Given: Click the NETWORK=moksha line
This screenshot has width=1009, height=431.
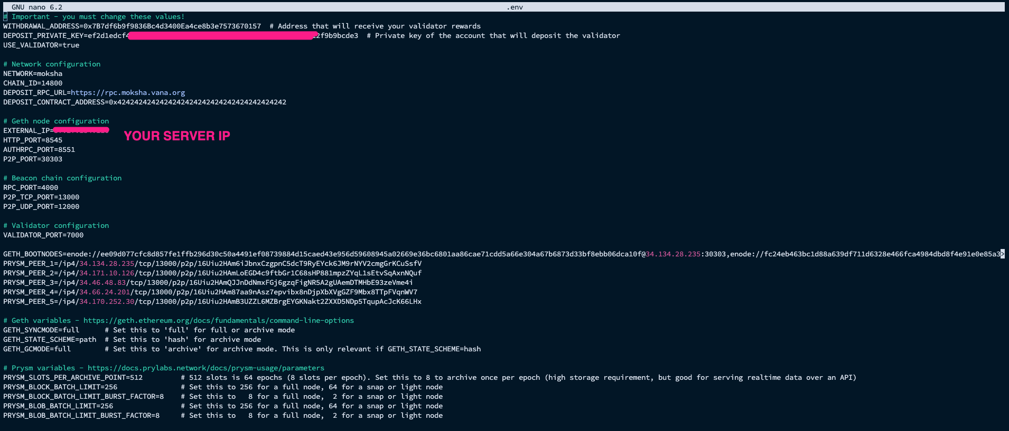Looking at the screenshot, I should [x=33, y=74].
